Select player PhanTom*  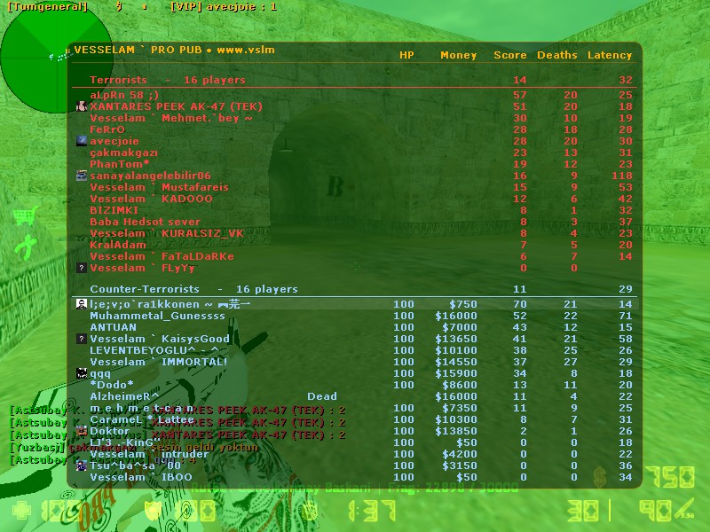120,164
